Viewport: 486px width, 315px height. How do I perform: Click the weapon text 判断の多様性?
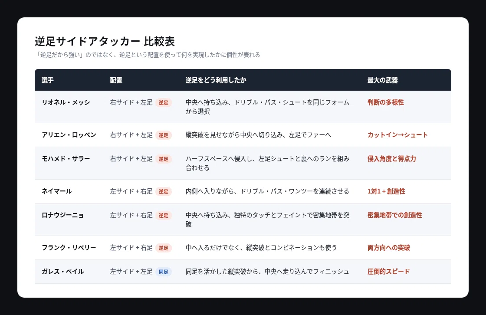tap(386, 102)
